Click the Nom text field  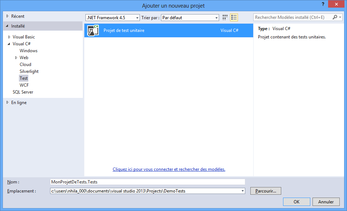tap(148, 182)
